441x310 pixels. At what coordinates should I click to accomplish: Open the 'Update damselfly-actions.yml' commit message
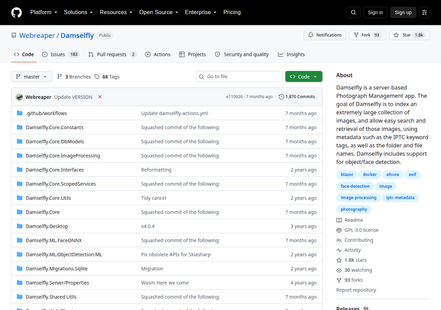[175, 113]
